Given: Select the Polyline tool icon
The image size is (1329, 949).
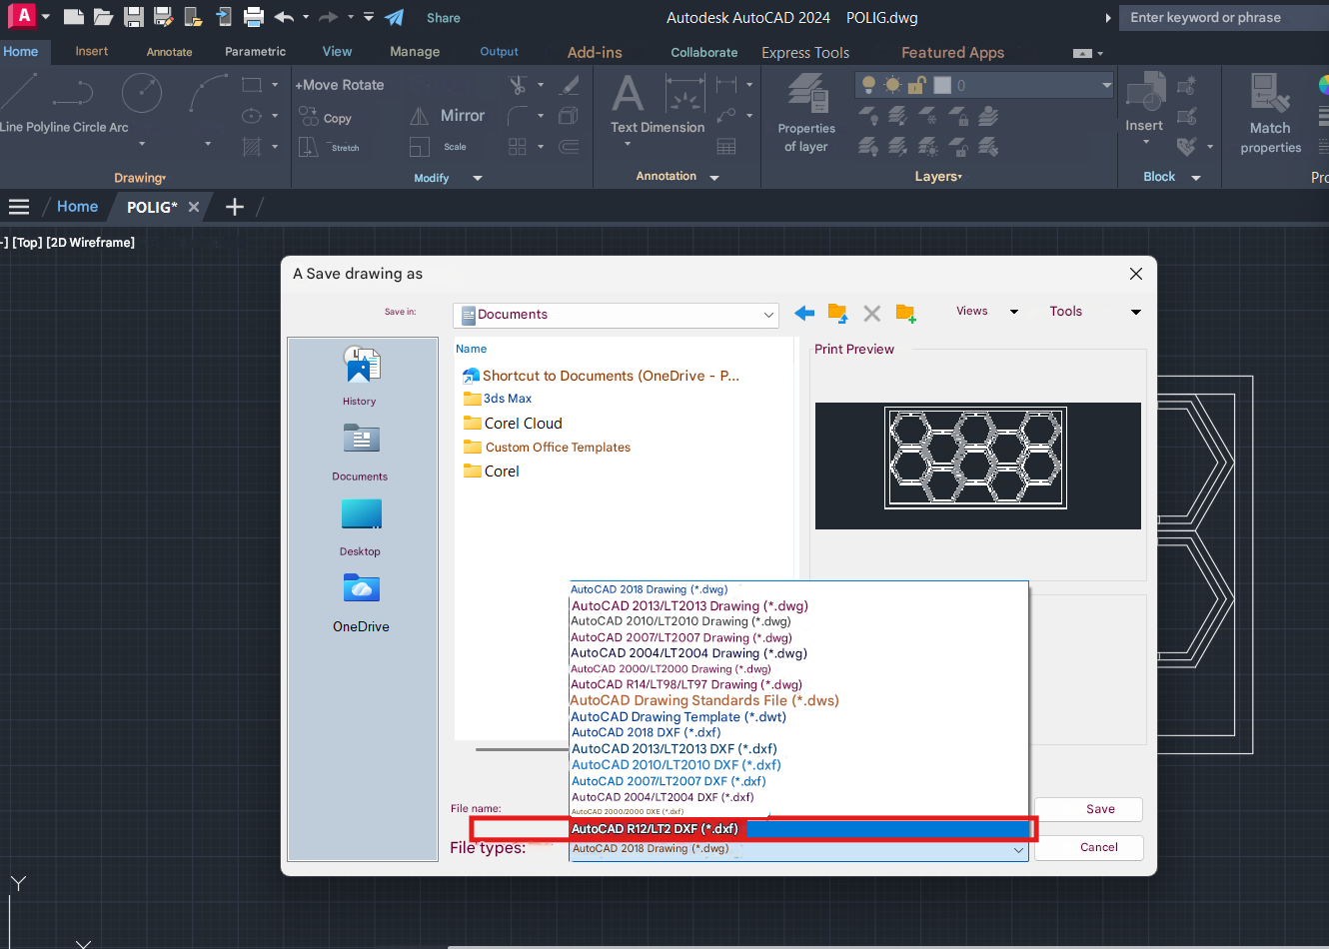Looking at the screenshot, I should click(72, 93).
